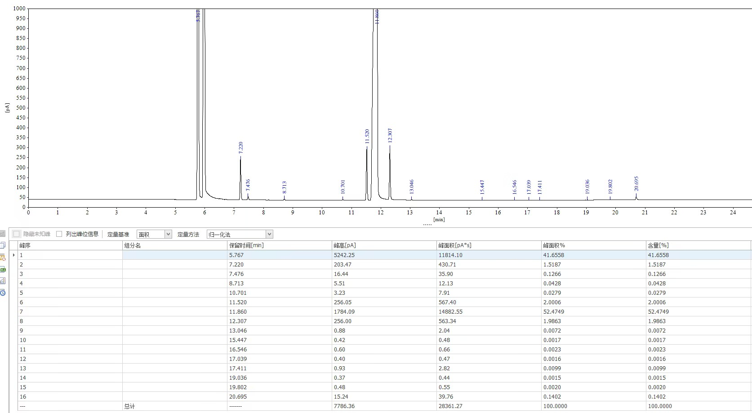The image size is (752, 413).
Task: Click the orange component table icon
Action: tap(2, 258)
